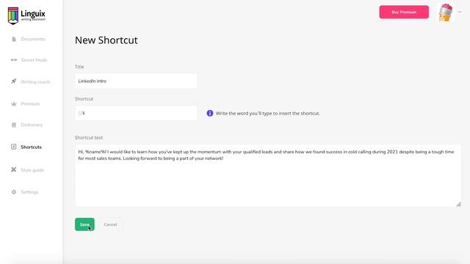This screenshot has width=470, height=264.
Task: Cancel the new shortcut
Action: pyautogui.click(x=110, y=224)
